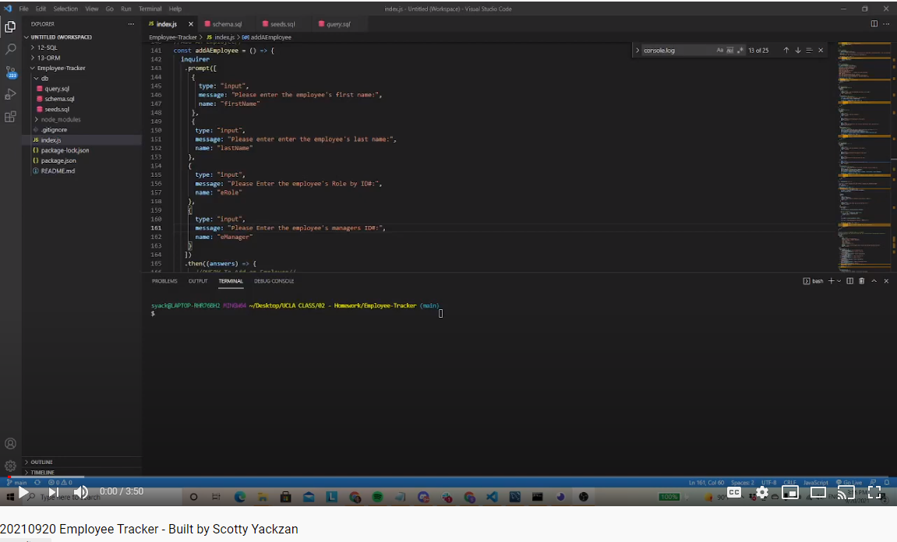Viewport: 897px width, 542px height.
Task: Go to next find match arrow
Action: [x=798, y=51]
